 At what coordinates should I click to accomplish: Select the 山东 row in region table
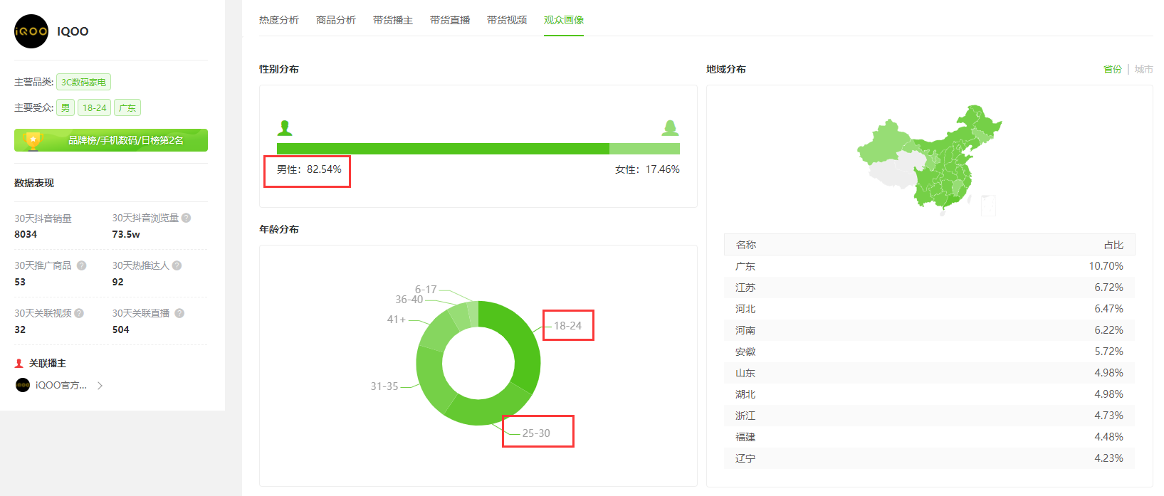click(x=929, y=373)
